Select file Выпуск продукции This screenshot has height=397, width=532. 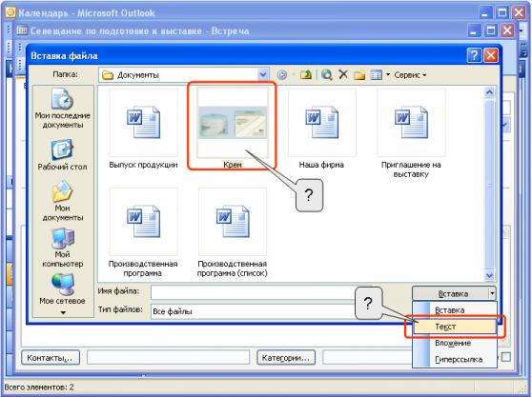(143, 129)
